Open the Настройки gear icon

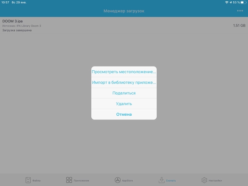pyautogui.click(x=204, y=180)
